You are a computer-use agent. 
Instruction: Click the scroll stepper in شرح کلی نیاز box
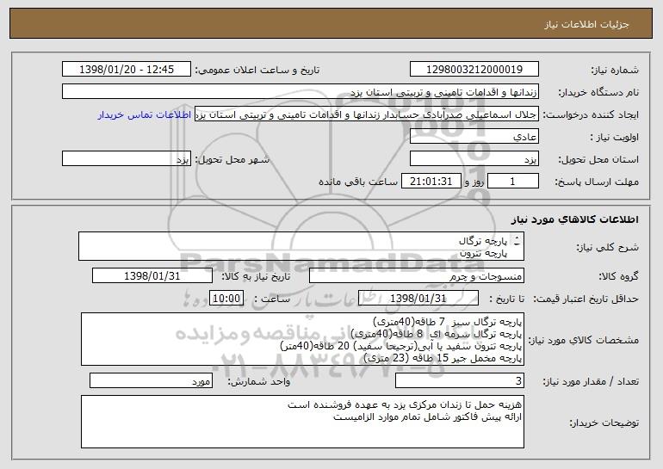(517, 241)
